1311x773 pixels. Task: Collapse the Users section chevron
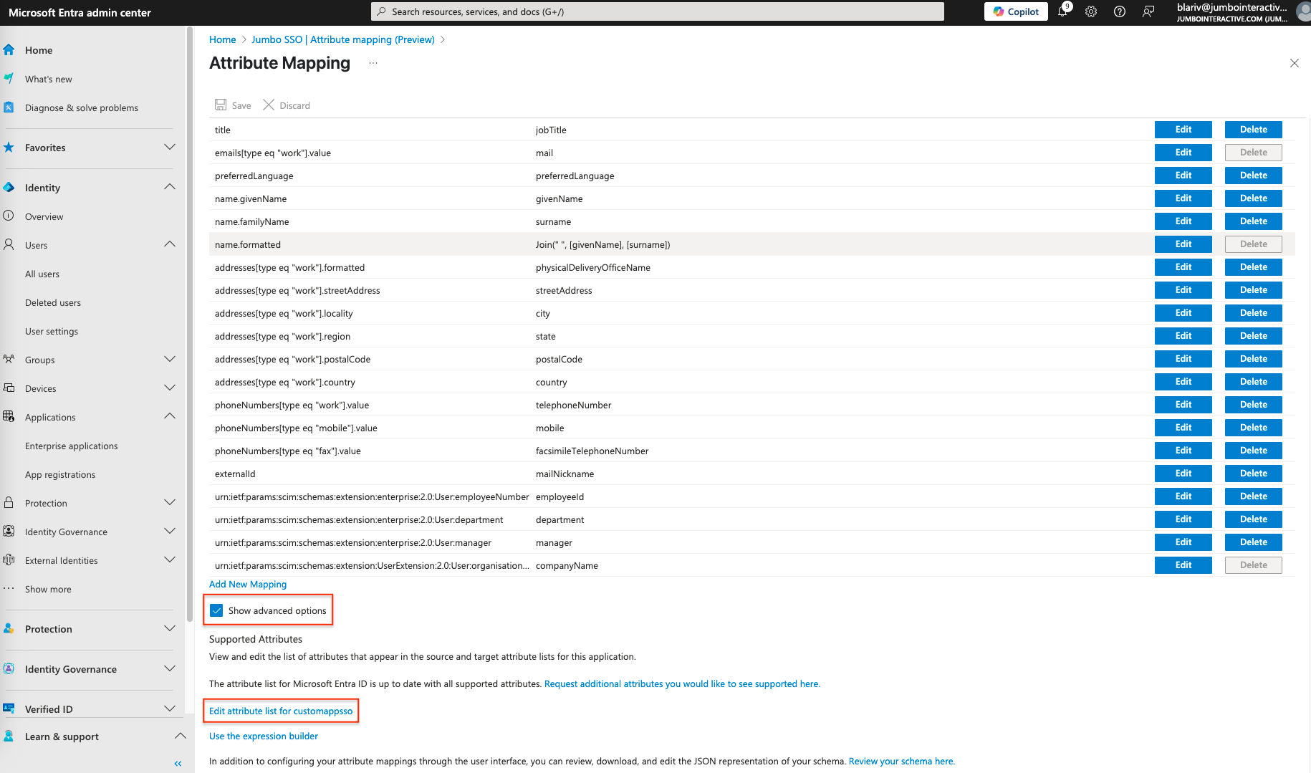coord(170,244)
